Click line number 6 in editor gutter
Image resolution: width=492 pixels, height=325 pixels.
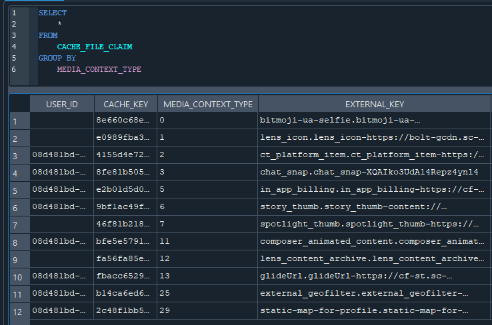pos(14,69)
